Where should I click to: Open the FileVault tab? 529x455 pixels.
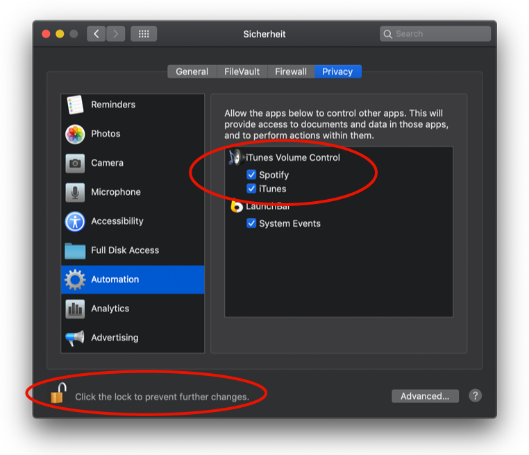[242, 71]
